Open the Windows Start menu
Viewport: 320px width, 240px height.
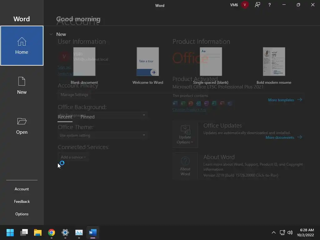tap(10, 232)
